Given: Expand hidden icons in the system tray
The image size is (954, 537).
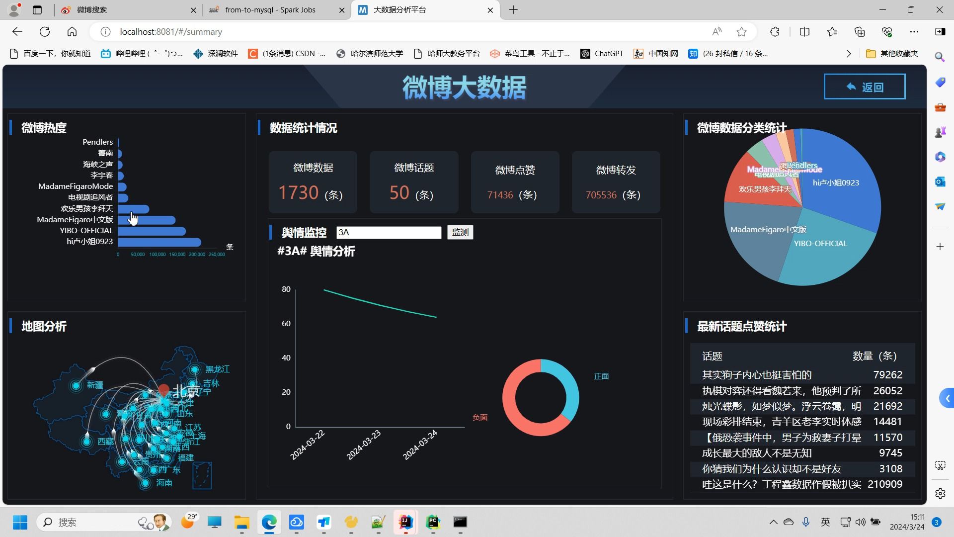Looking at the screenshot, I should tap(773, 522).
